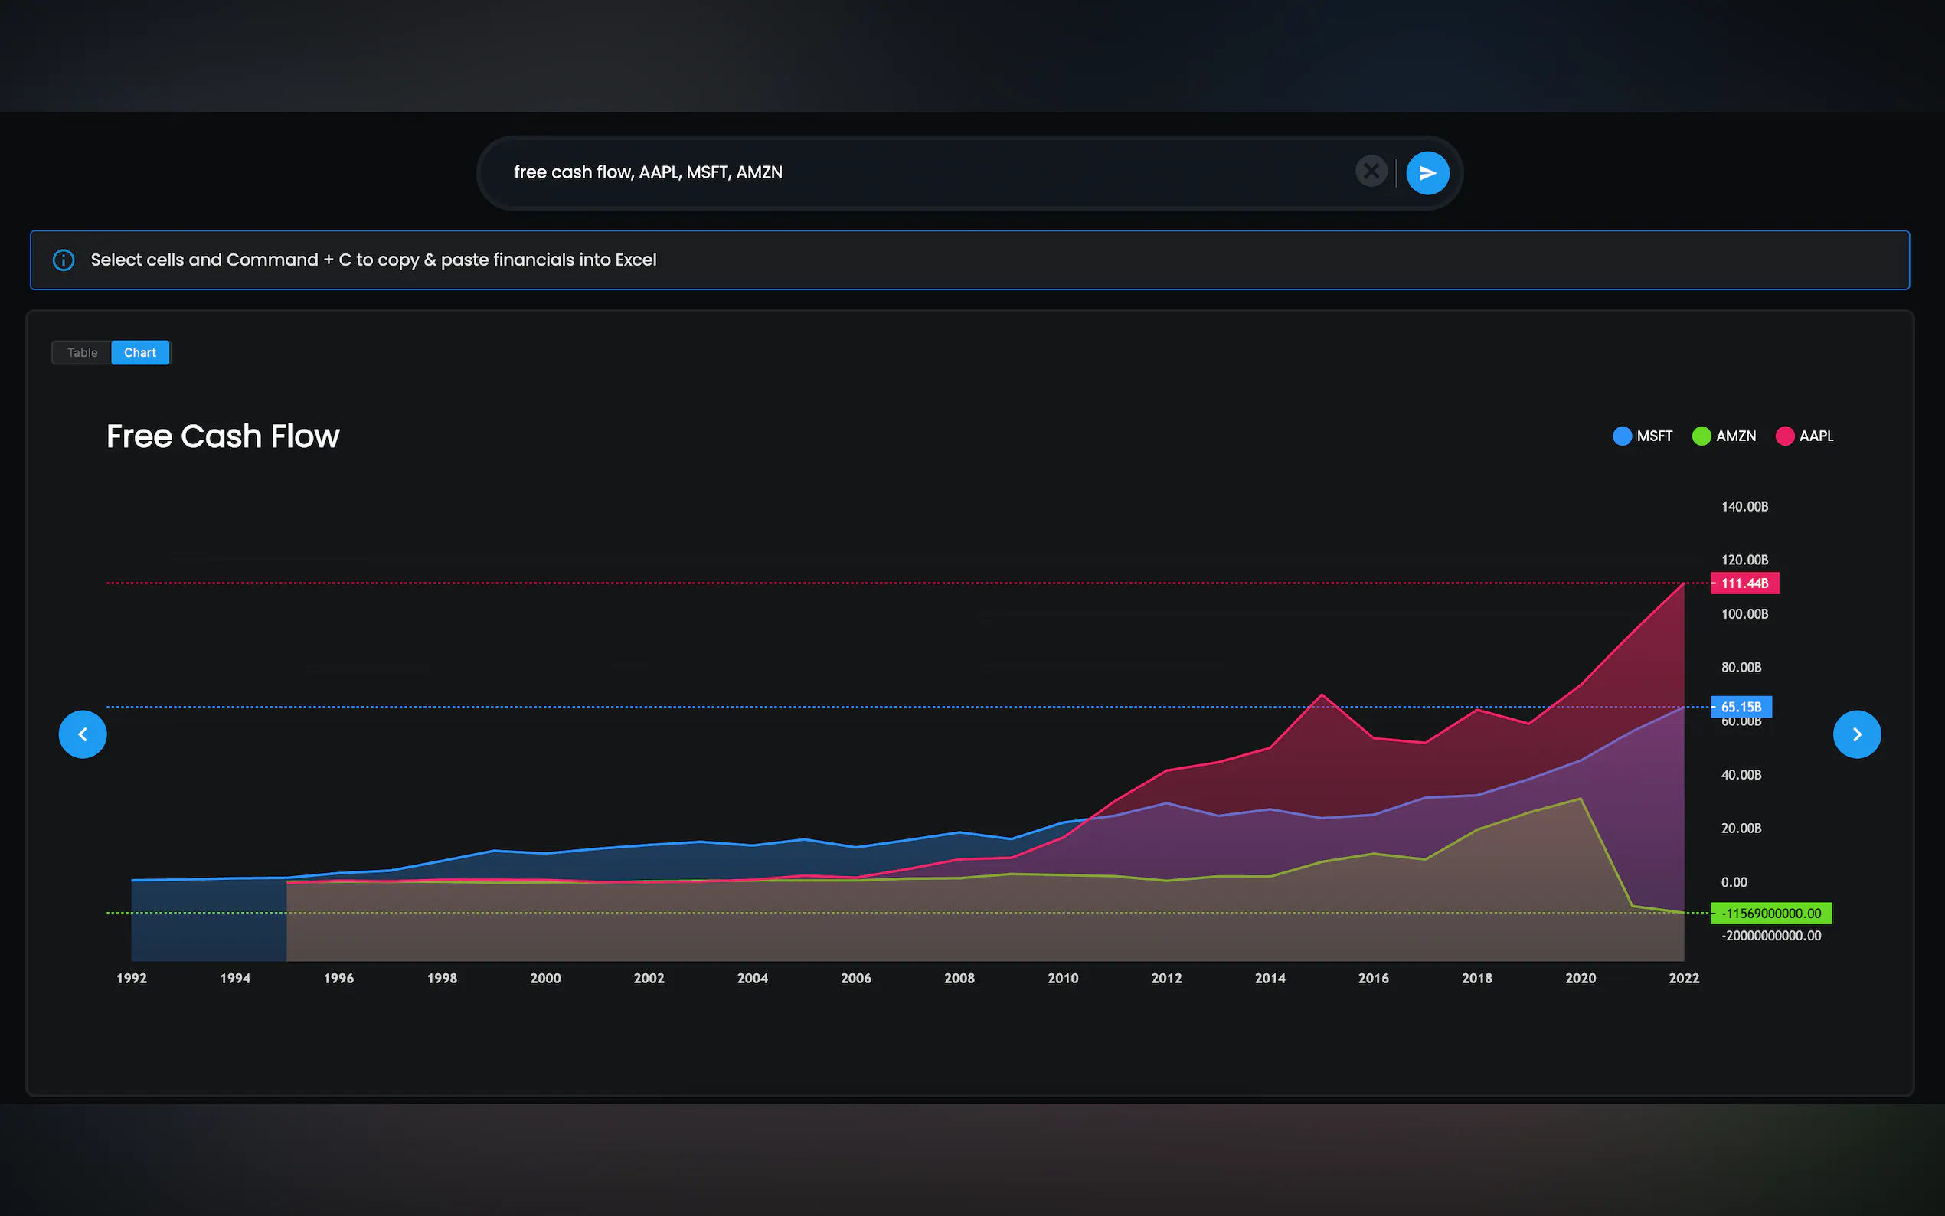Toggle AAPL series in legend
Screen dimensions: 1945x1216
point(1816,436)
